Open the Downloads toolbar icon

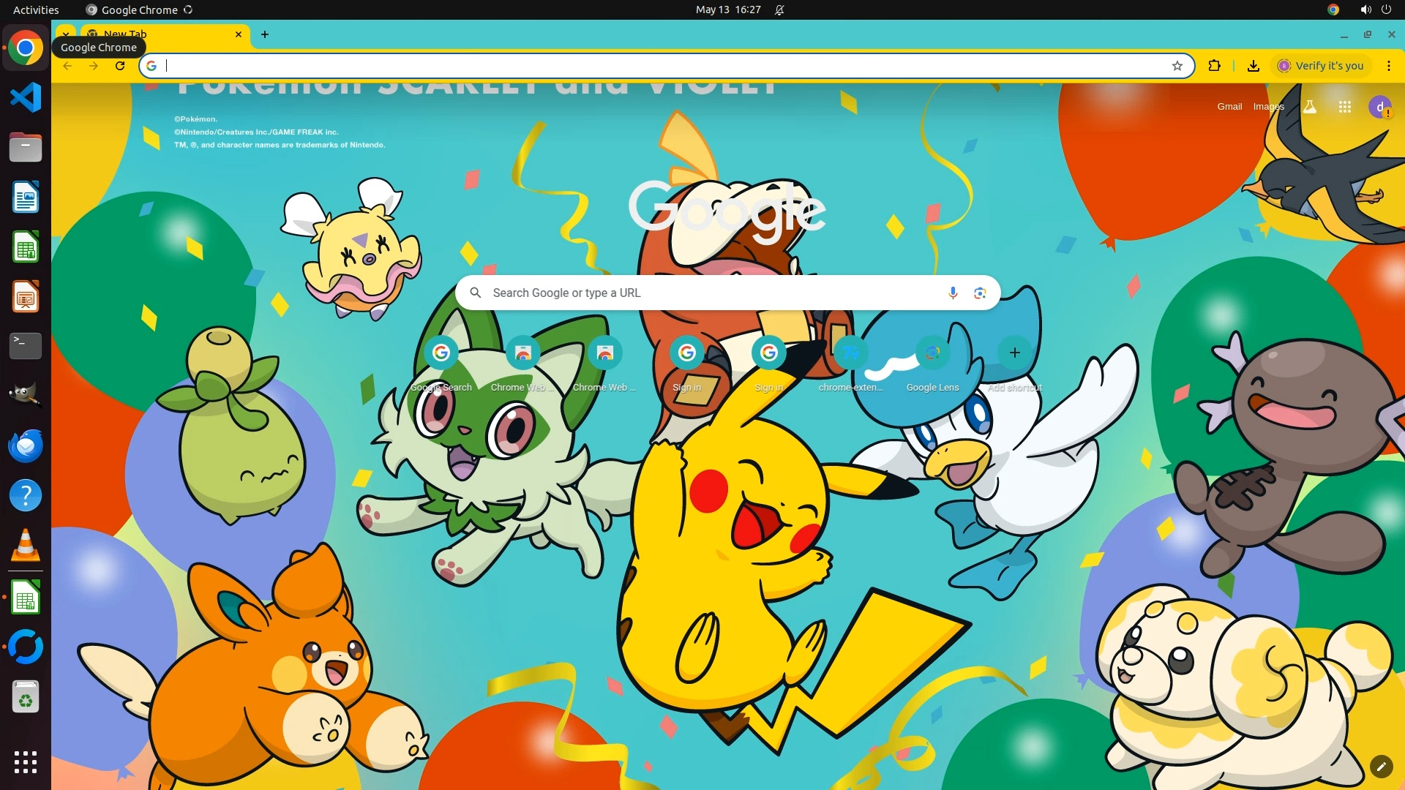point(1253,66)
